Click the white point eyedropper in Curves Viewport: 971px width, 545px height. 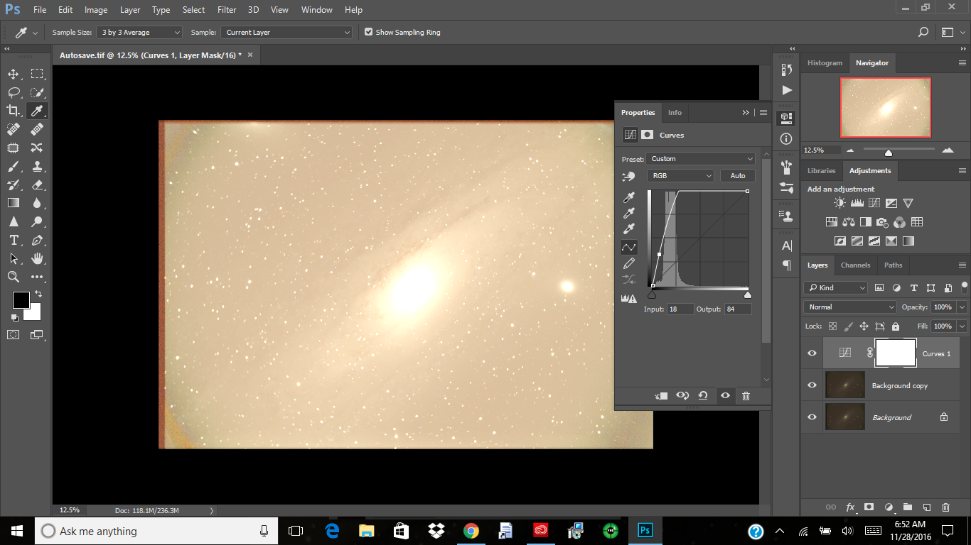tap(629, 229)
